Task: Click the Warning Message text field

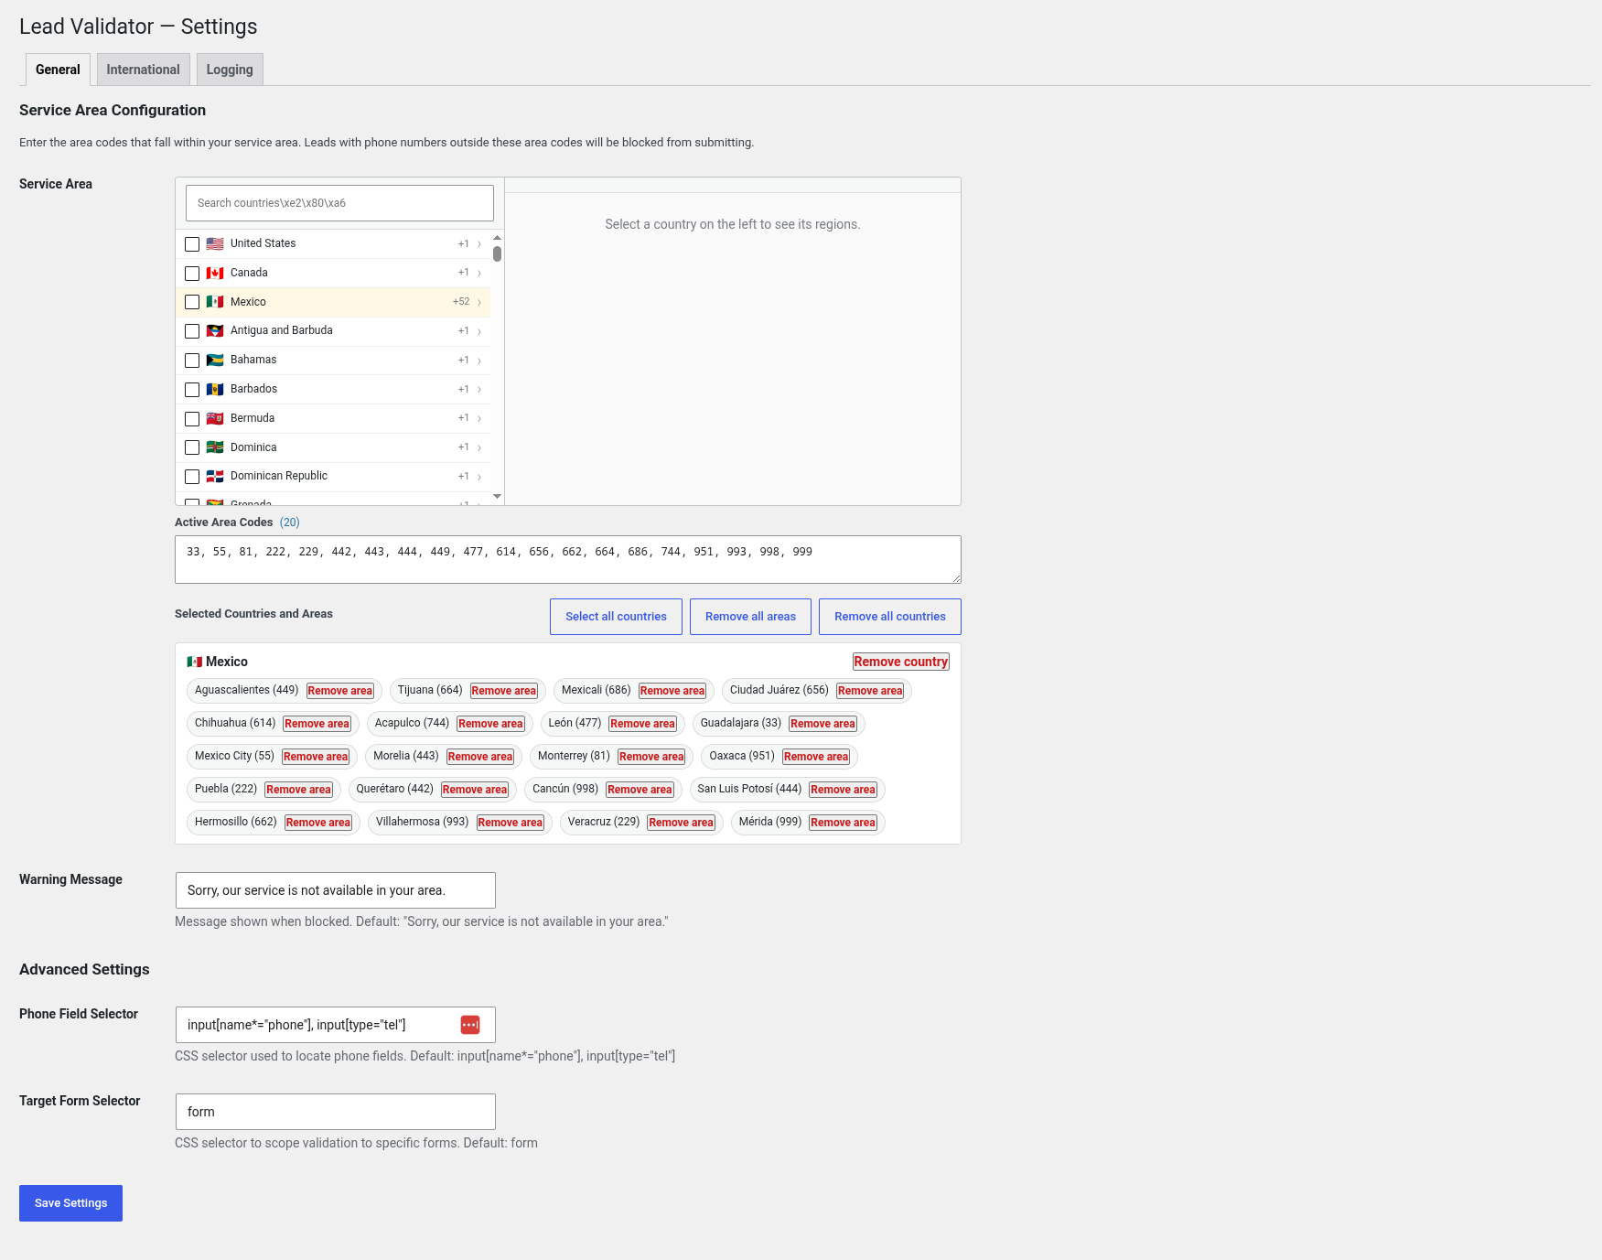Action: (335, 890)
